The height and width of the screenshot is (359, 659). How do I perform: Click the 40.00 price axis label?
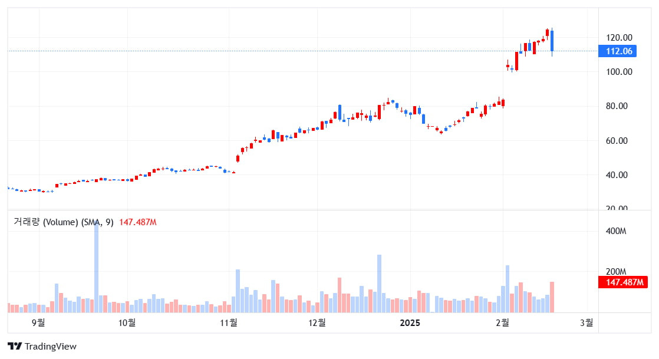click(x=617, y=175)
